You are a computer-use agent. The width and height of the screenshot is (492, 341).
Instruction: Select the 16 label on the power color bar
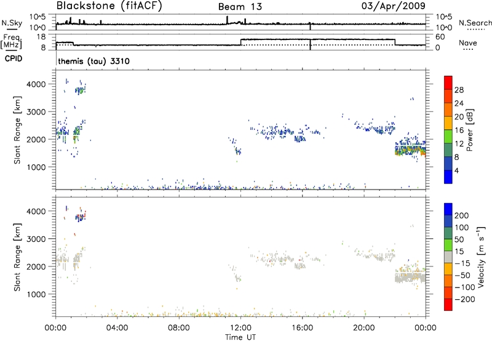coord(459,130)
